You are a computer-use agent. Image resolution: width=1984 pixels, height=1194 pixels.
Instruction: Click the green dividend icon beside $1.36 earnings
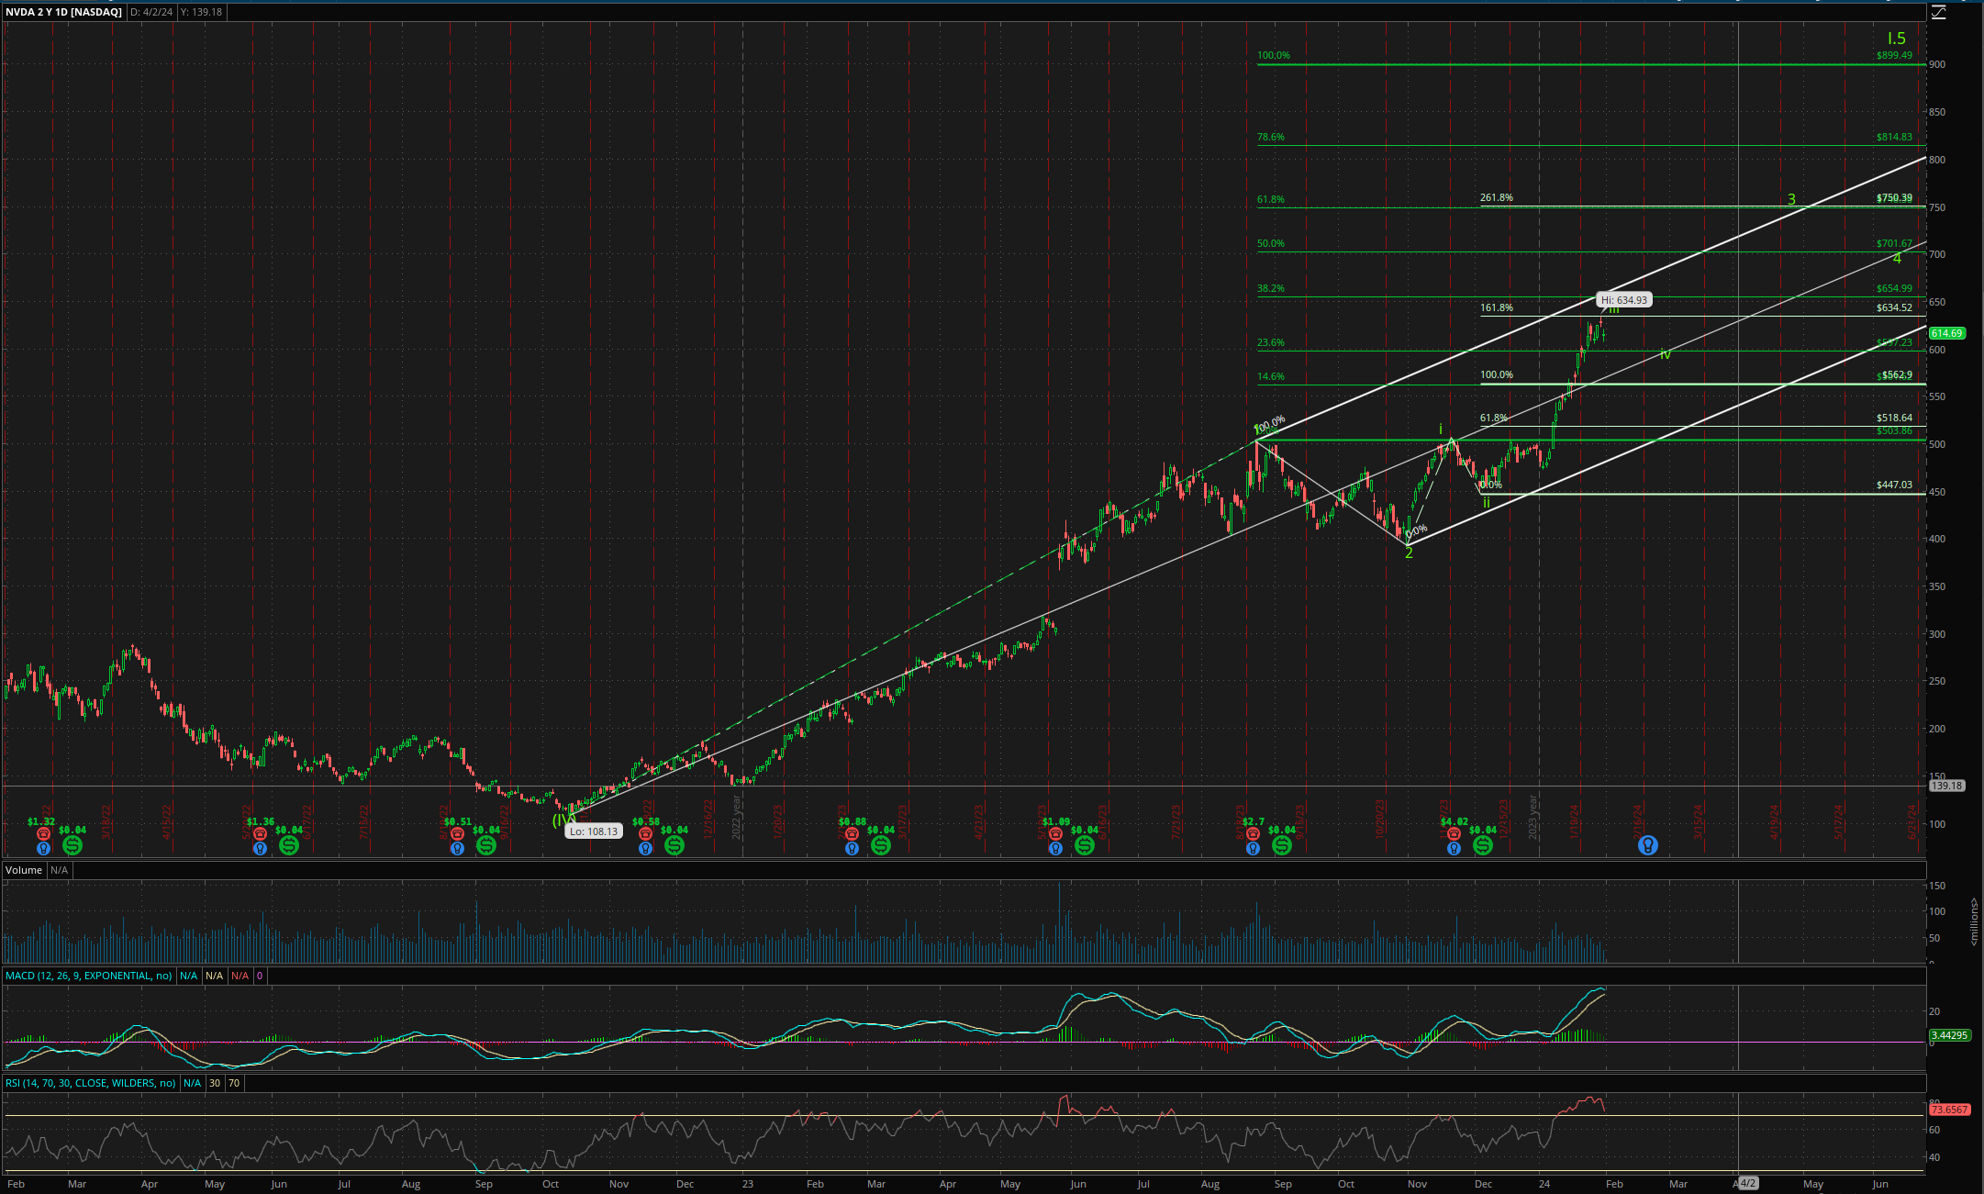point(289,845)
